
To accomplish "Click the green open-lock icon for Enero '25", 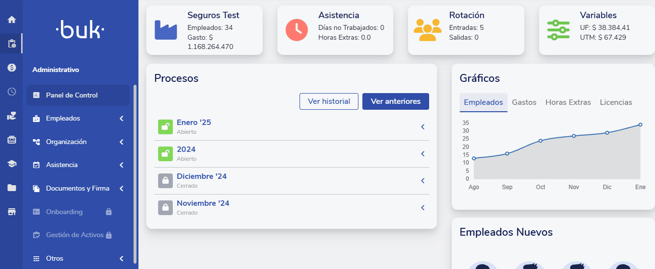I will coord(165,126).
